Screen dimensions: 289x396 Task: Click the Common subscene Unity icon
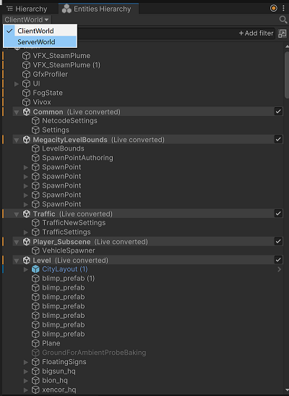[x=27, y=112]
